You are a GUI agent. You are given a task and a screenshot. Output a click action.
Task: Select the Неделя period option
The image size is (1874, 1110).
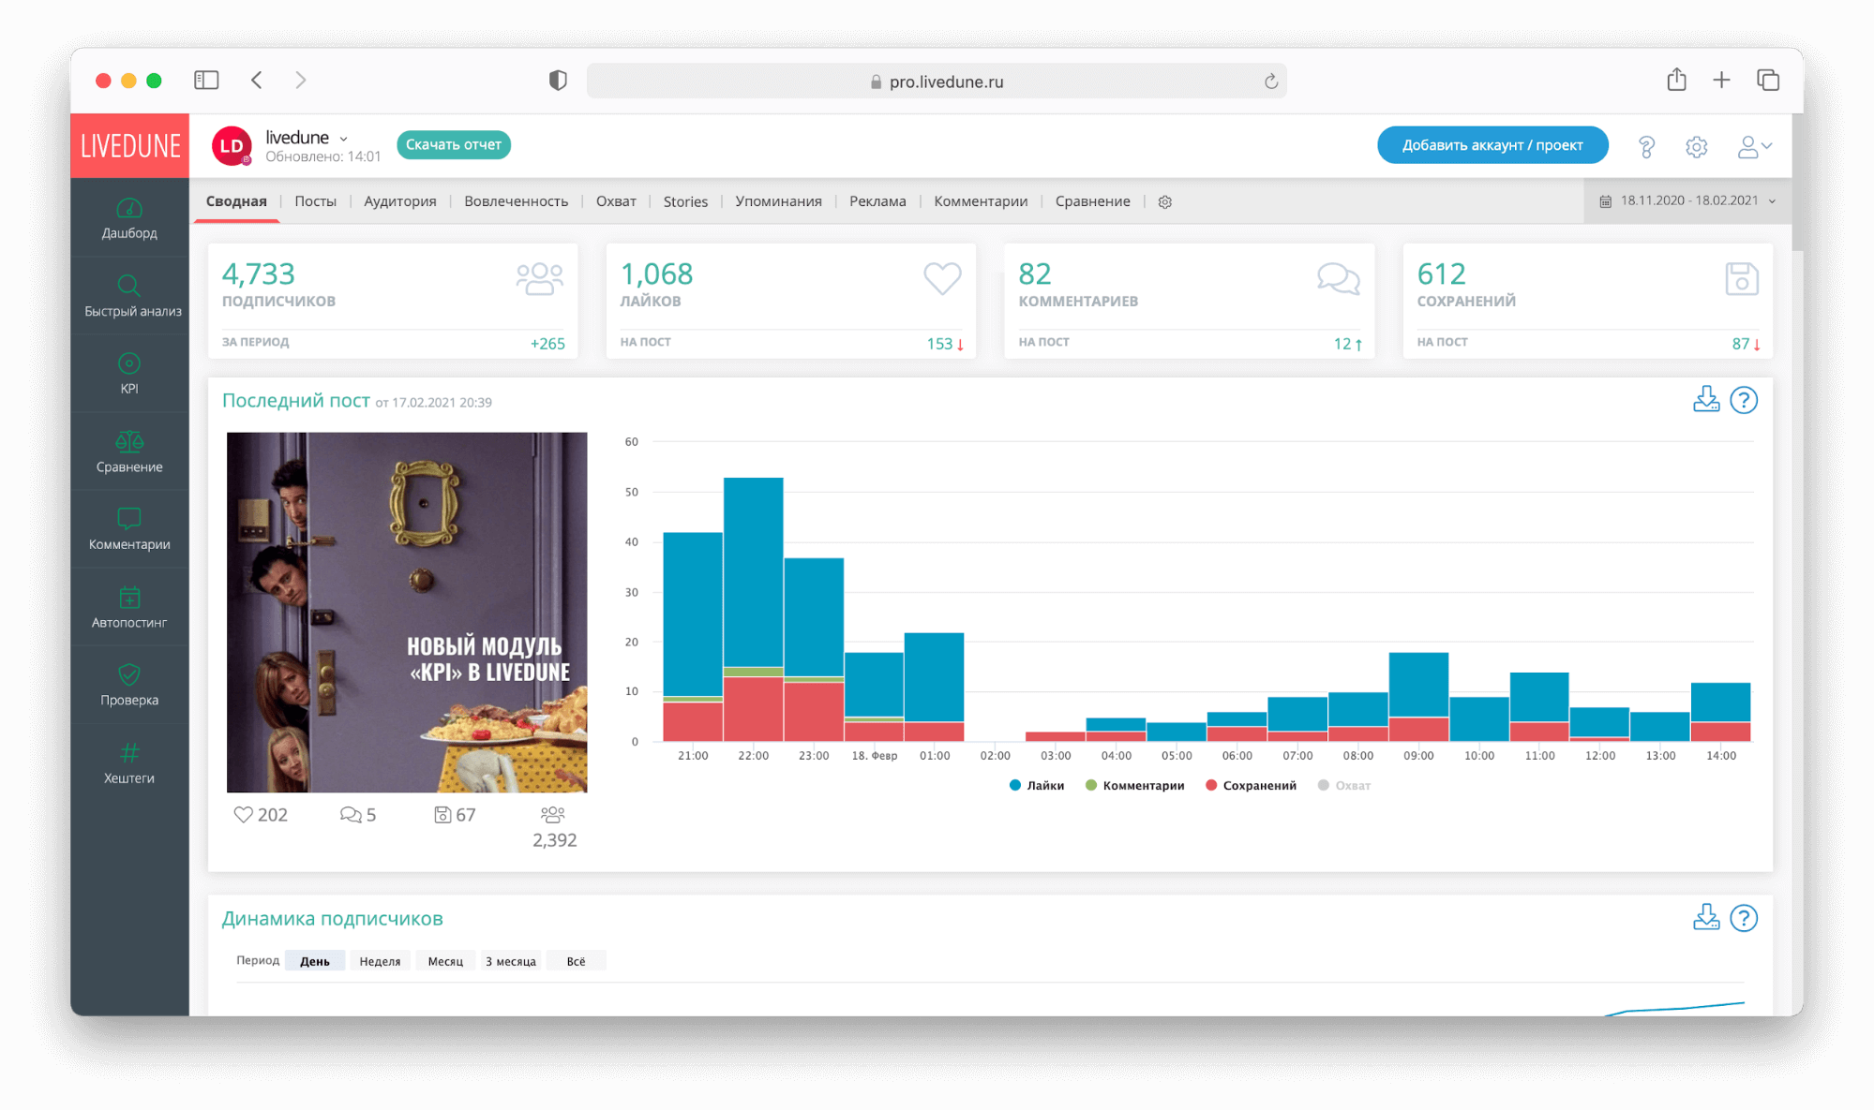(x=380, y=961)
